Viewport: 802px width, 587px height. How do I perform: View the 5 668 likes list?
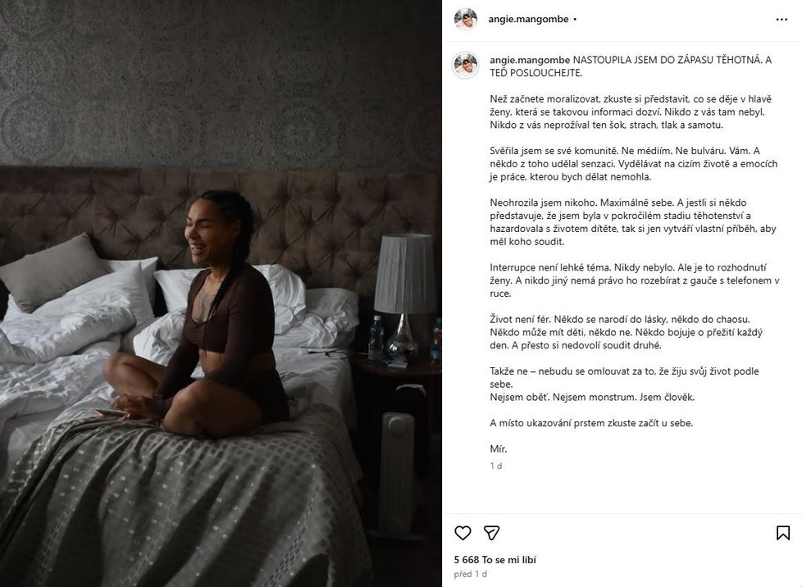[x=494, y=560]
